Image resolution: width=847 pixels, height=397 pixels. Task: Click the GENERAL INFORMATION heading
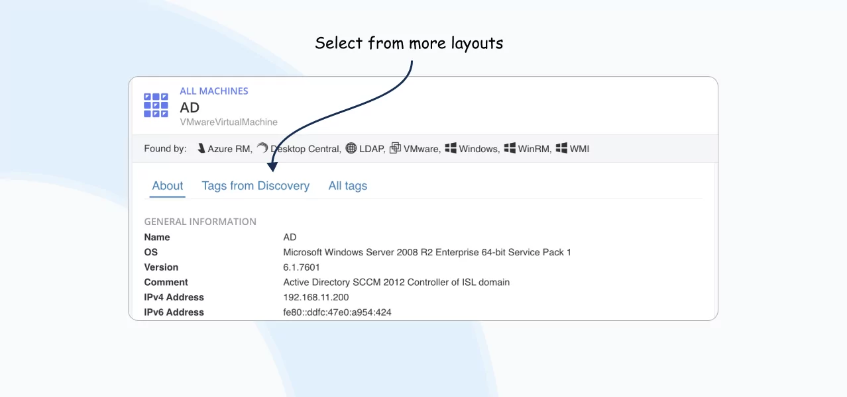pyautogui.click(x=200, y=222)
